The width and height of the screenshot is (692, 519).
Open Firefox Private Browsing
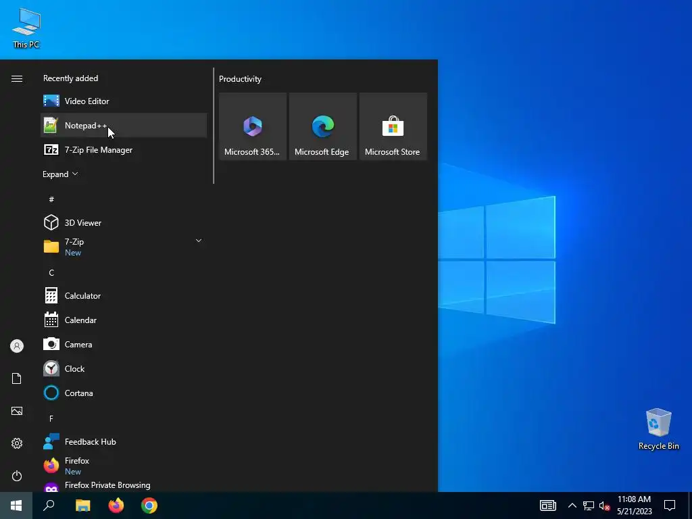coord(124,485)
